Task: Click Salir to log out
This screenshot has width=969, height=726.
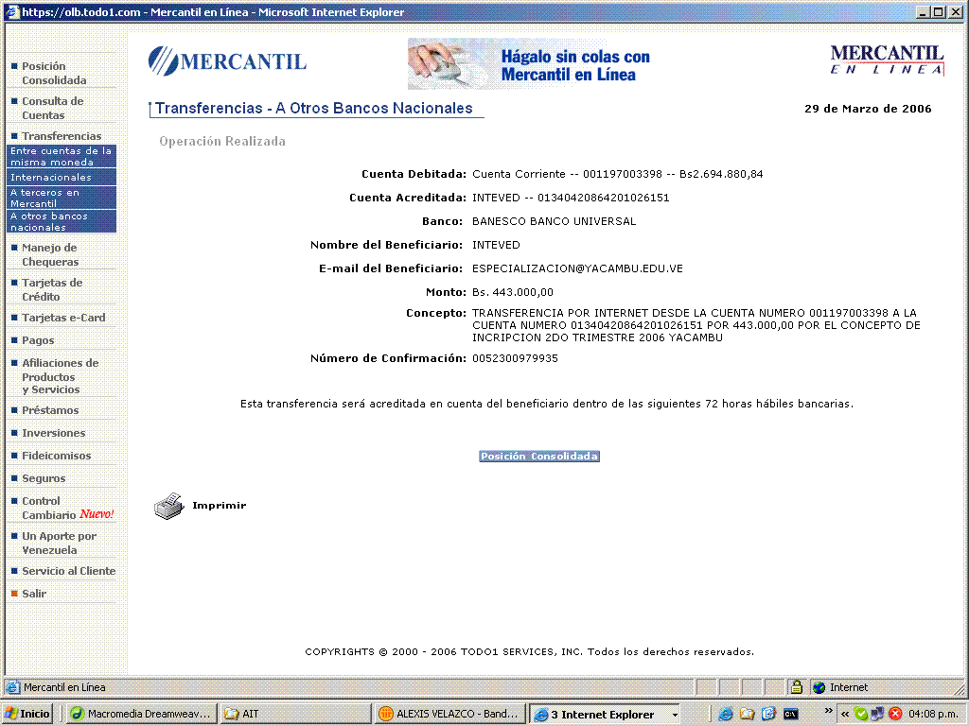Action: [34, 594]
